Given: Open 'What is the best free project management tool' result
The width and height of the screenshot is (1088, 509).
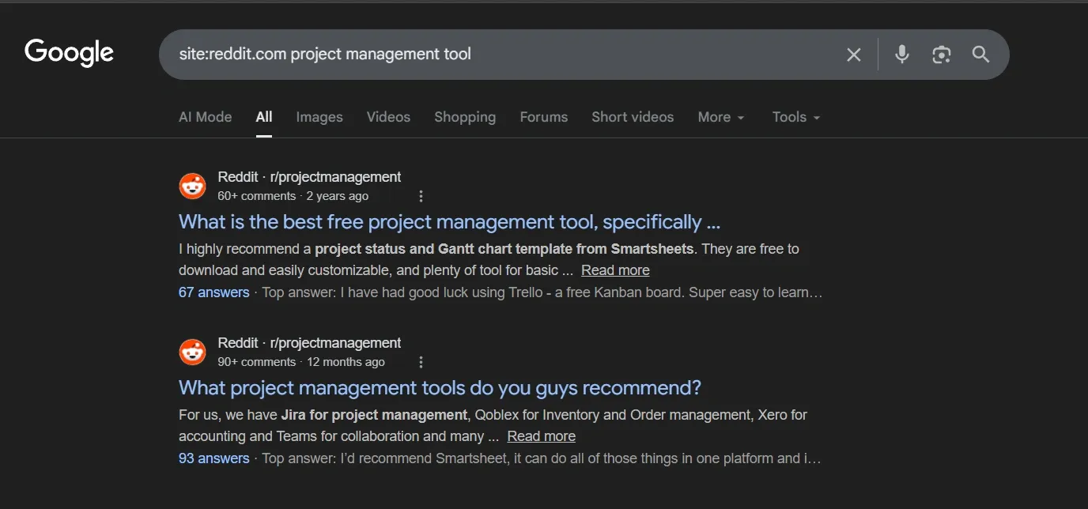Looking at the screenshot, I should point(449,222).
